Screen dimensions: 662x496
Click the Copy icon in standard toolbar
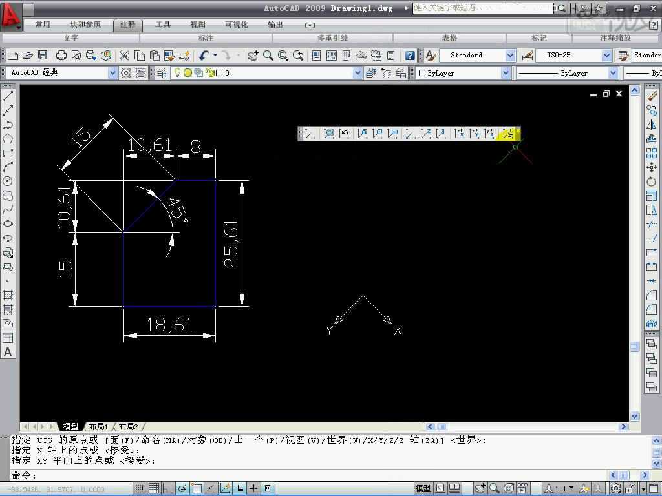coord(140,56)
